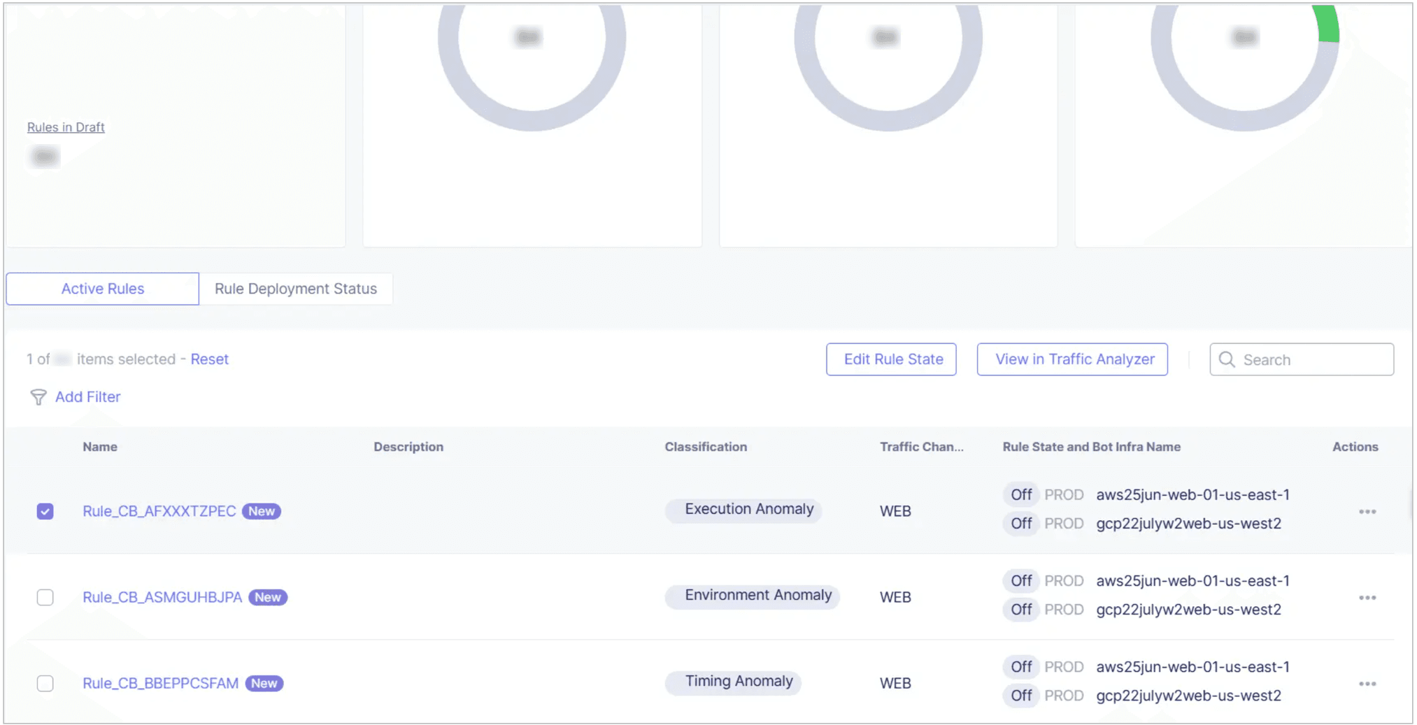Select the checkbox for Rule_CB_BBEPPCSFAM
Viewport: 1417px width, 725px height.
pyautogui.click(x=45, y=683)
